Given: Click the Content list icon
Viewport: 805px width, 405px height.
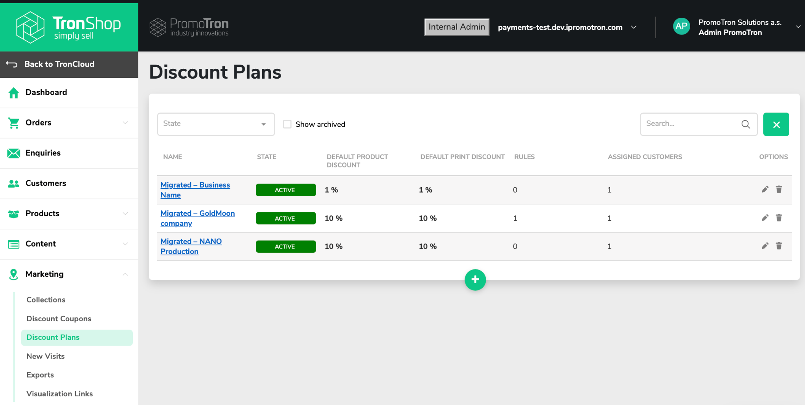Looking at the screenshot, I should tap(14, 244).
